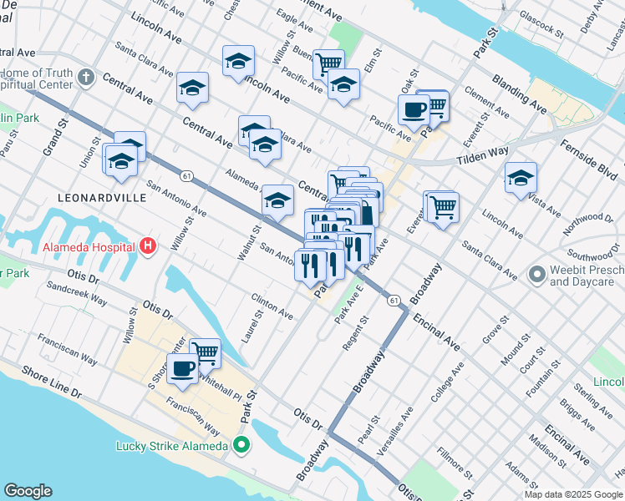Click the Lucky Strike Alameda text label

coord(172,446)
